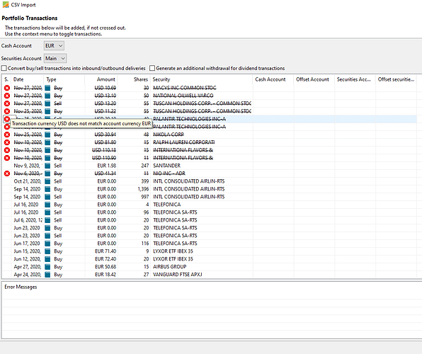Open the Securities Account Main dropdown
This screenshot has width=422, height=354.
pos(55,59)
